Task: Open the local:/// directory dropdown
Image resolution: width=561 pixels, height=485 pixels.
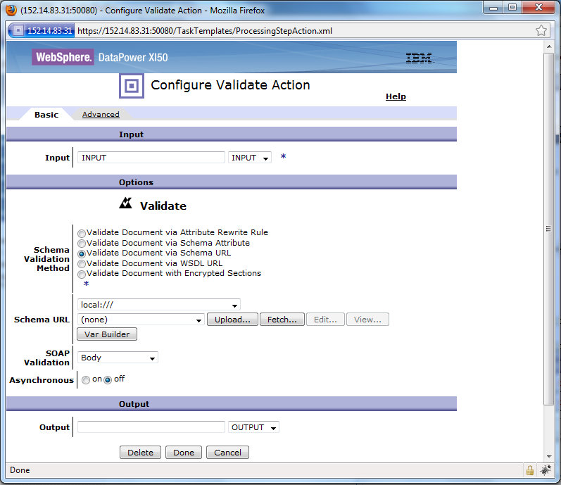Action: [x=159, y=305]
